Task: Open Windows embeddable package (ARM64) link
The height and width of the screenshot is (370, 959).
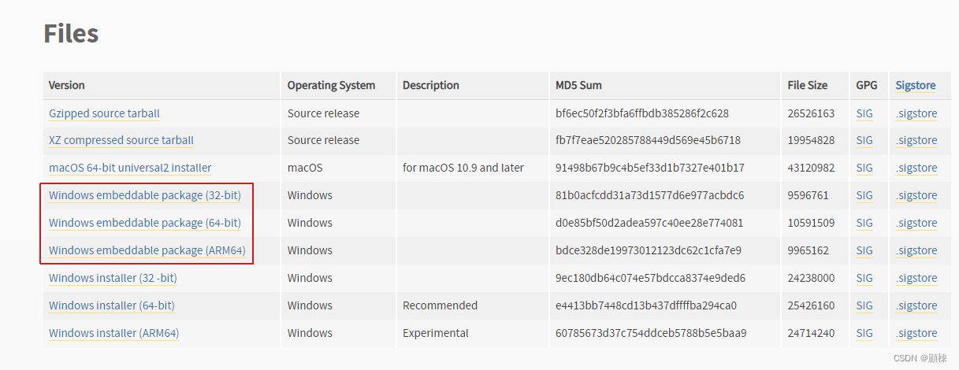Action: click(x=147, y=250)
